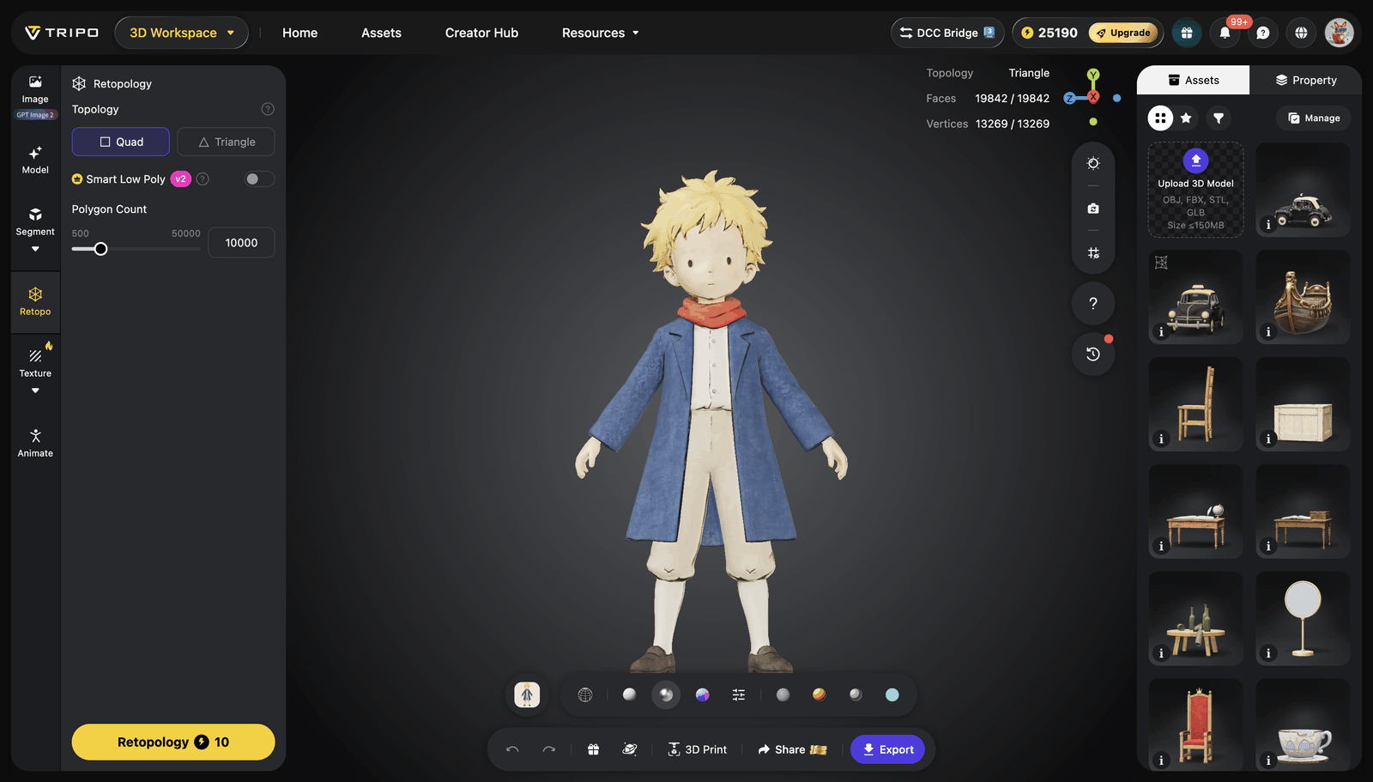Click the character reference image thumbnail
Viewport: 1373px width, 782px height.
point(527,694)
